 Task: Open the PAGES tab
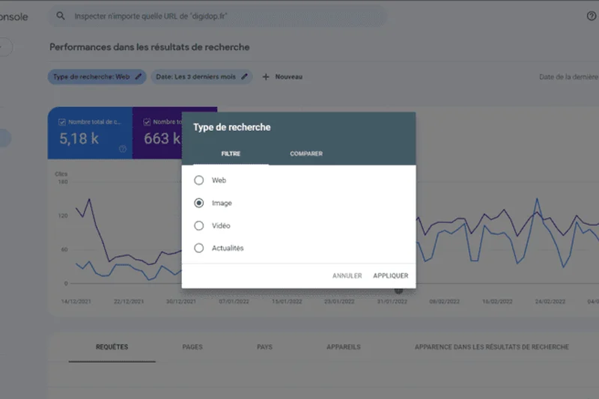tap(192, 347)
